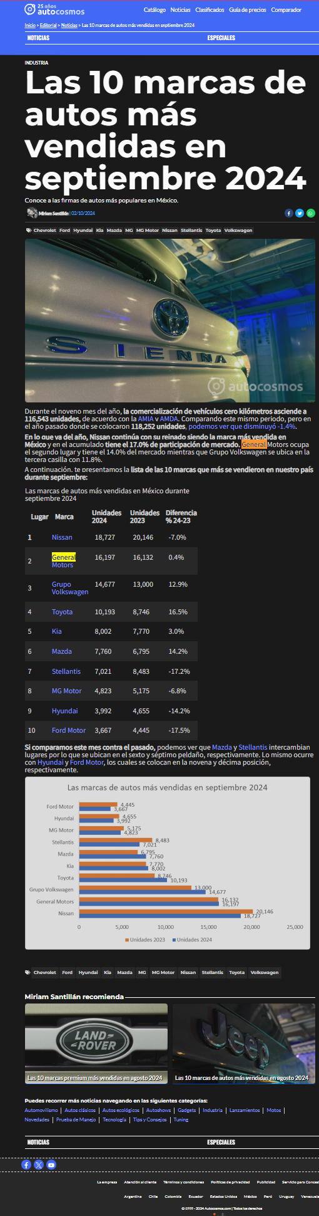The image size is (319, 1216).
Task: Open Jeep agosto 2024 article thumbnail
Action: (x=245, y=1044)
